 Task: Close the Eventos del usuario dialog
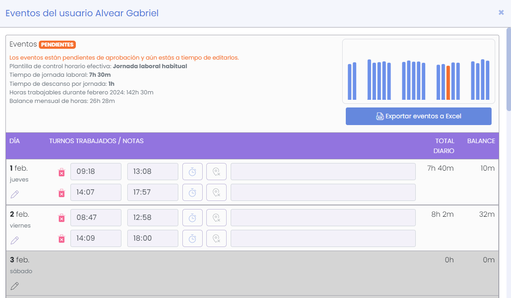click(x=501, y=13)
